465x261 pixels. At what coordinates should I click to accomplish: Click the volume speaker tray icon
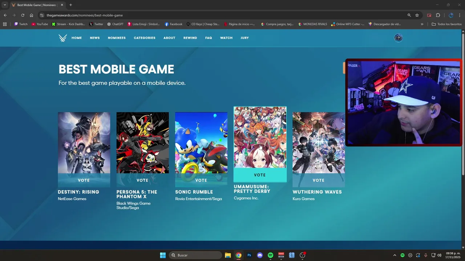[439, 255]
